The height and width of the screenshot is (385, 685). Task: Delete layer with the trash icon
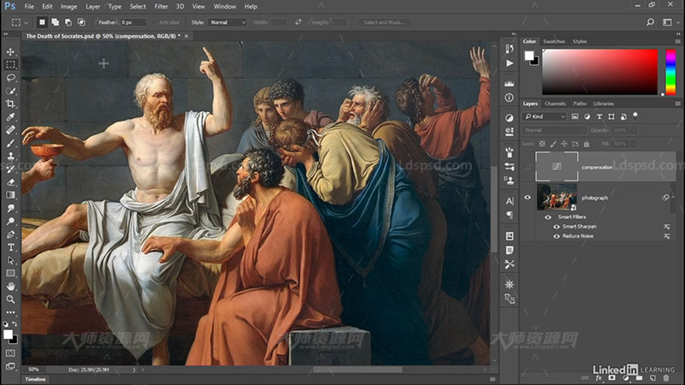pos(666,378)
